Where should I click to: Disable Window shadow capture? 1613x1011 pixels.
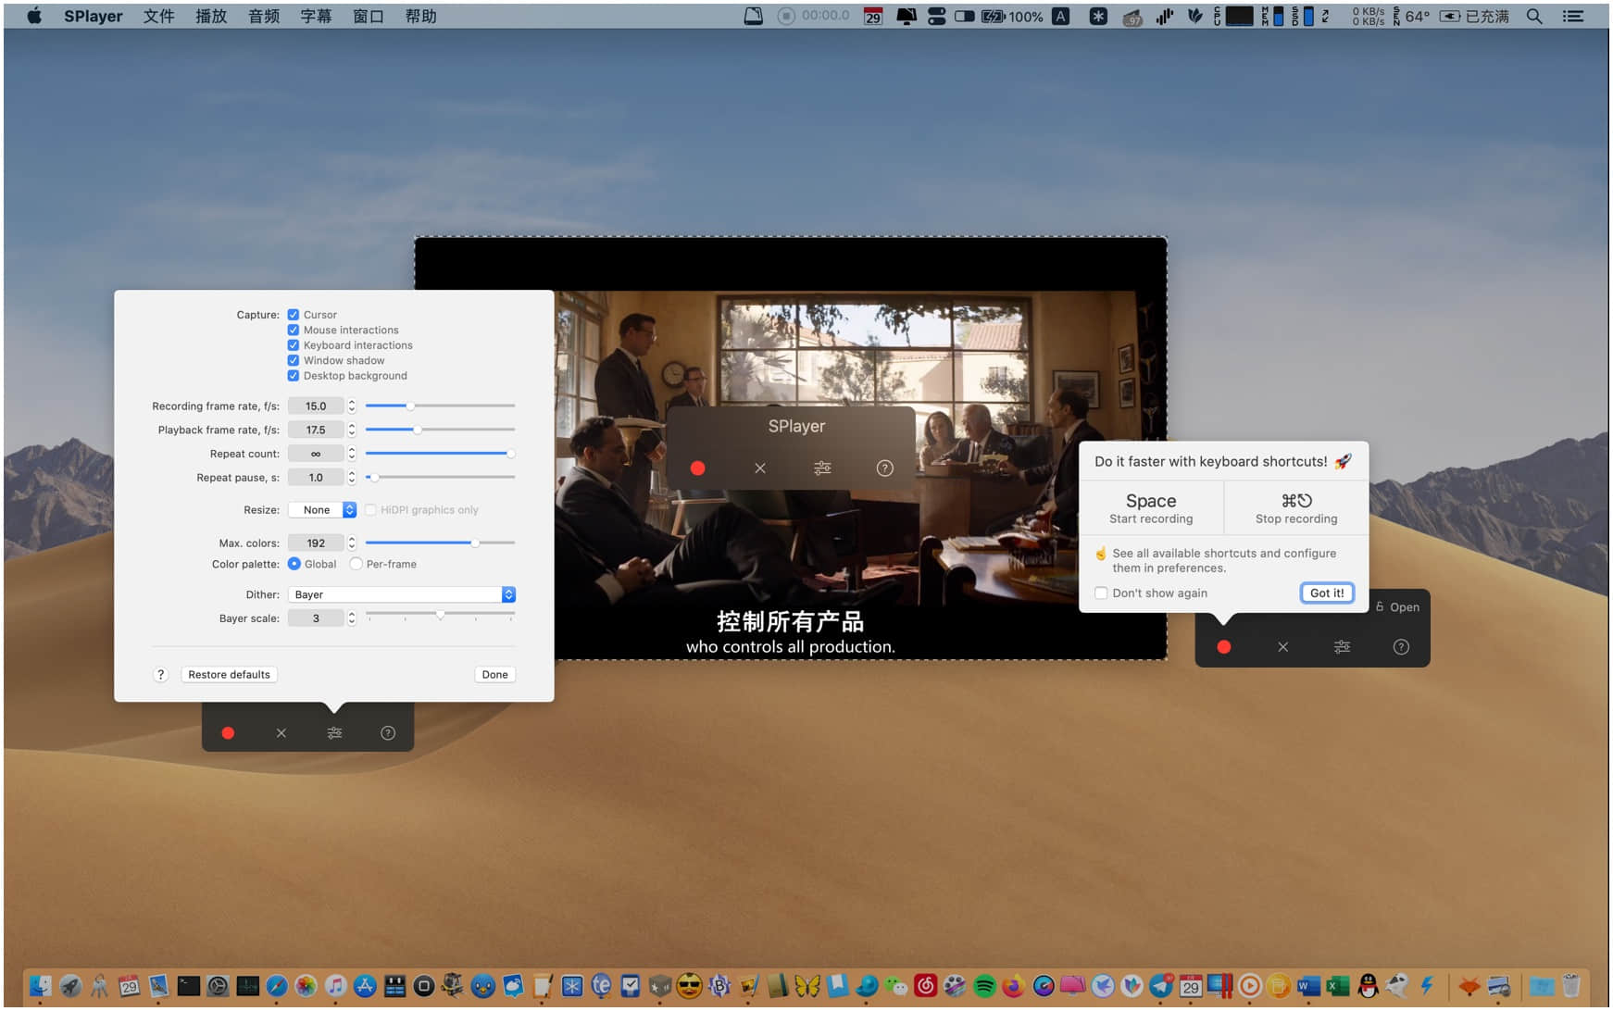[x=294, y=360]
